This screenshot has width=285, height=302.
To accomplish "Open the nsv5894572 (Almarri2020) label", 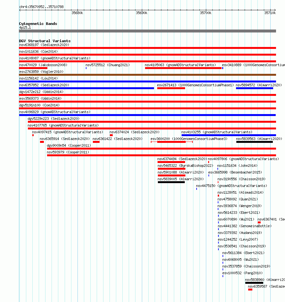I will coord(259,85).
